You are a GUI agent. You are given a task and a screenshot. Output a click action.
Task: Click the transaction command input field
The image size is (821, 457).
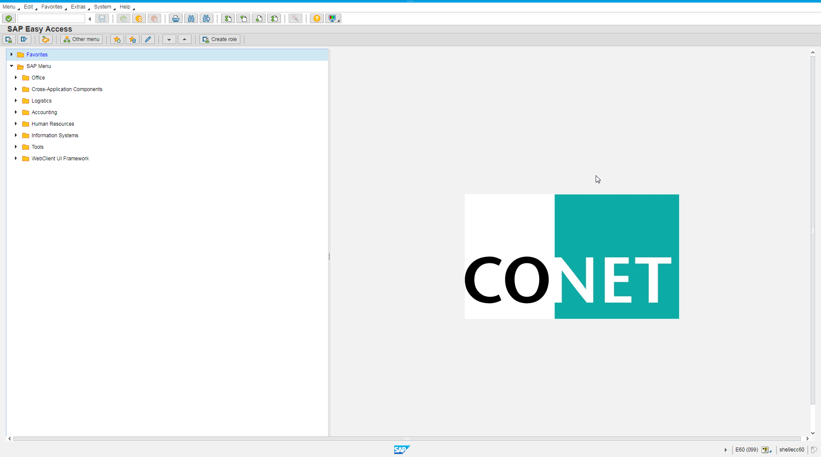[51, 18]
